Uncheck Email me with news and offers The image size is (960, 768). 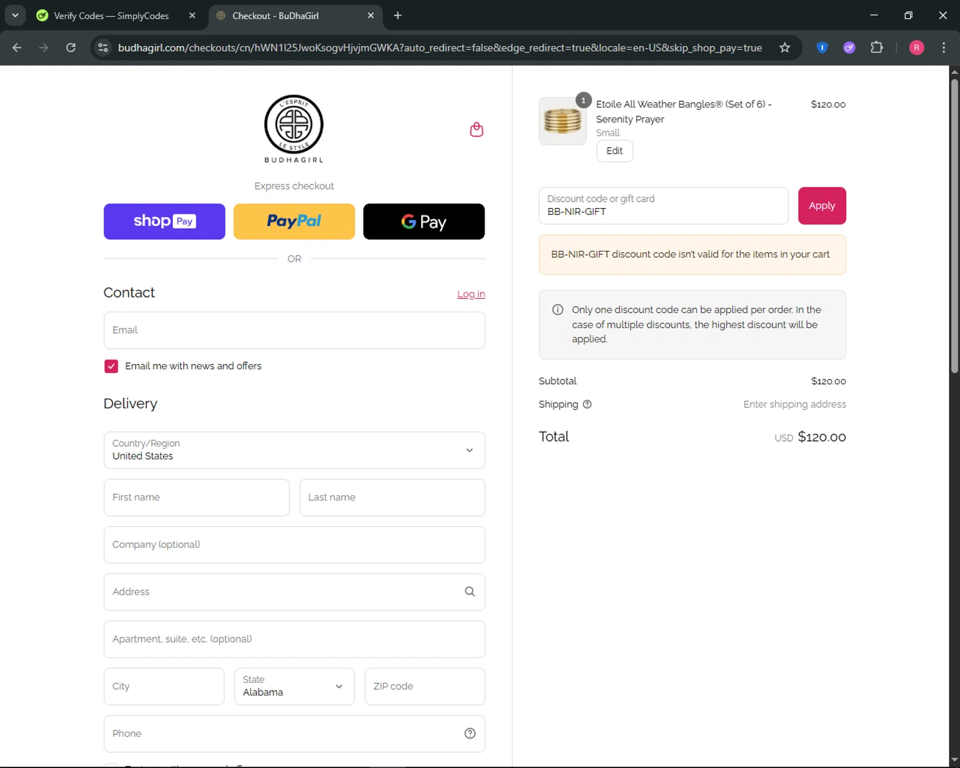pos(111,366)
